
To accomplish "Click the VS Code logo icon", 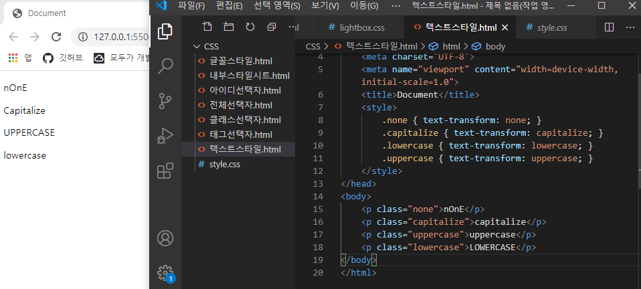I will pos(161,6).
